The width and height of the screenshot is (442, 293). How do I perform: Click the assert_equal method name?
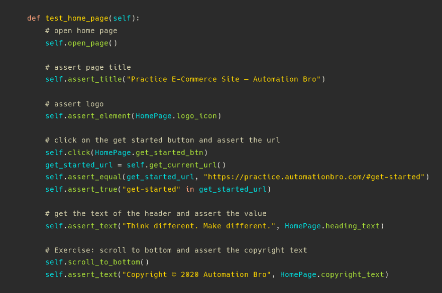pyautogui.click(x=95, y=177)
